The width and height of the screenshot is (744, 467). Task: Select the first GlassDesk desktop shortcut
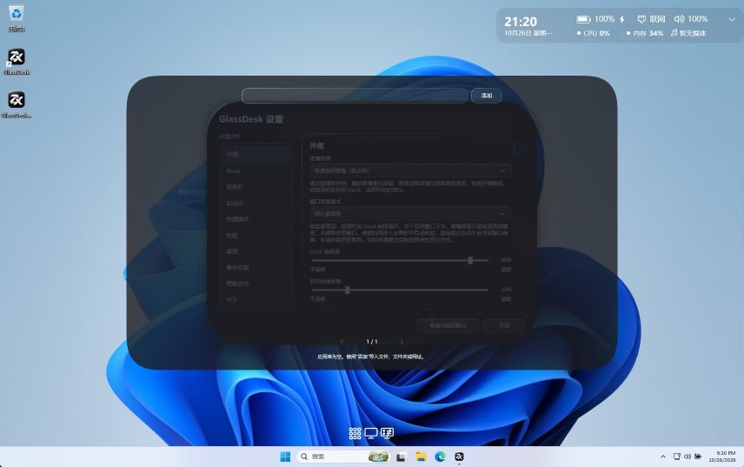17,61
